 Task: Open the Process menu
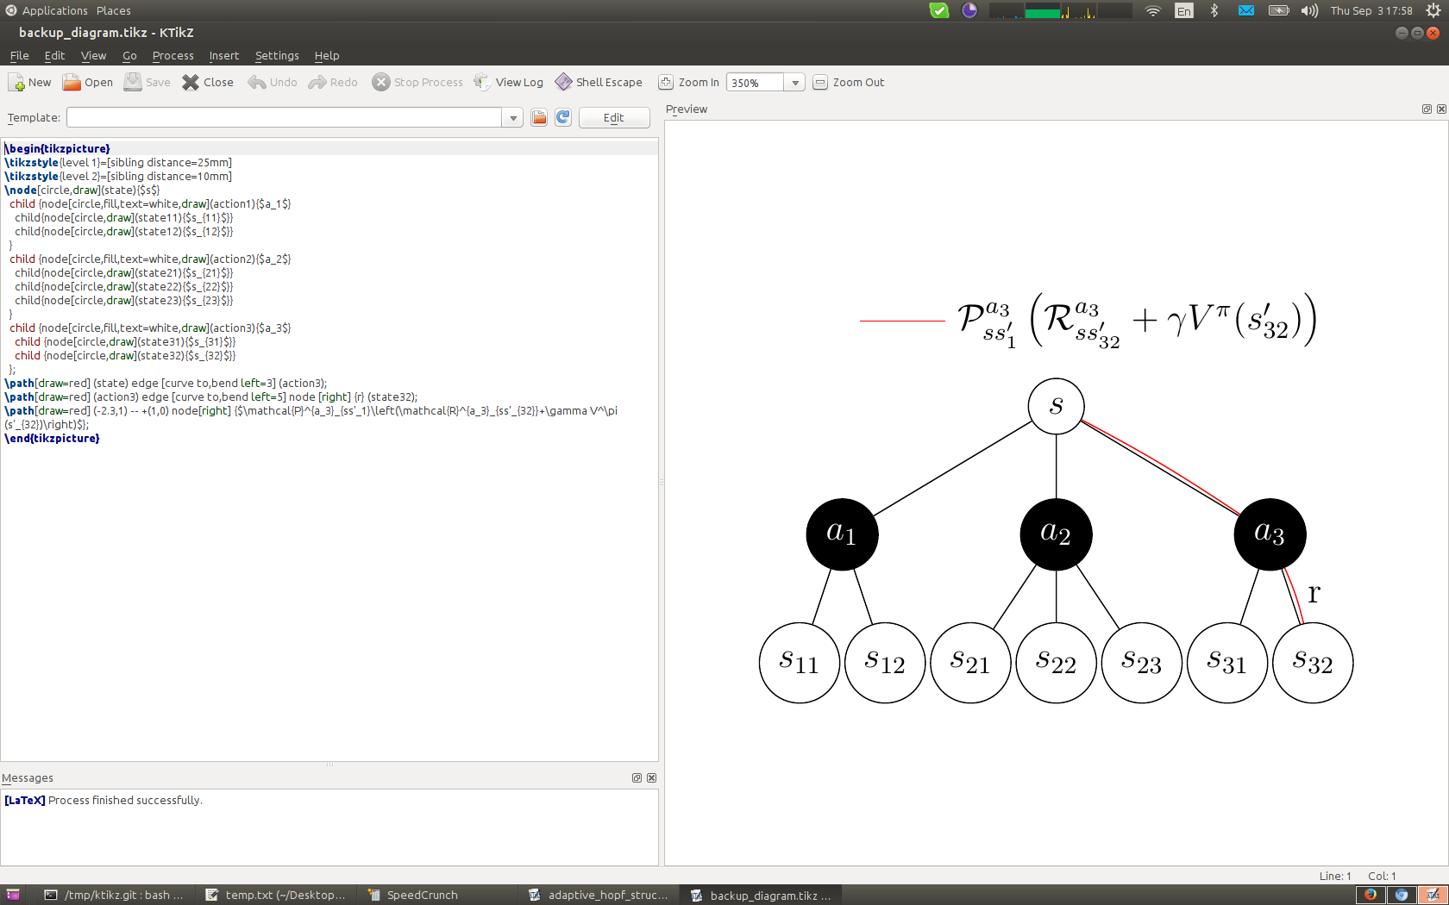point(172,56)
